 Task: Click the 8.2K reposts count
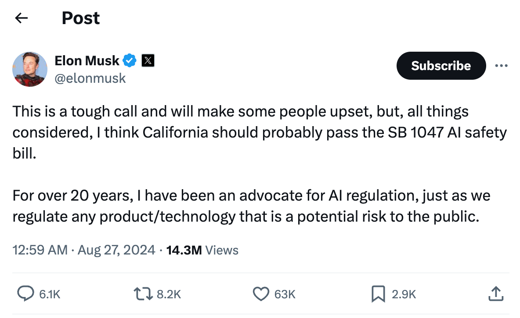[169, 294]
